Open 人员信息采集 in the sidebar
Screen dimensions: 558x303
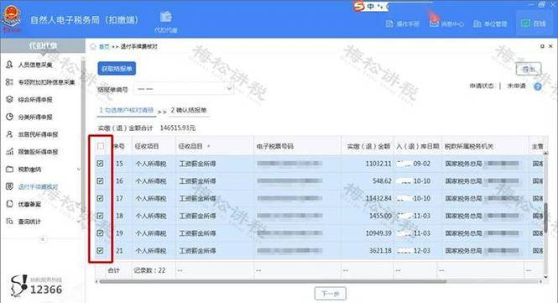pos(35,65)
